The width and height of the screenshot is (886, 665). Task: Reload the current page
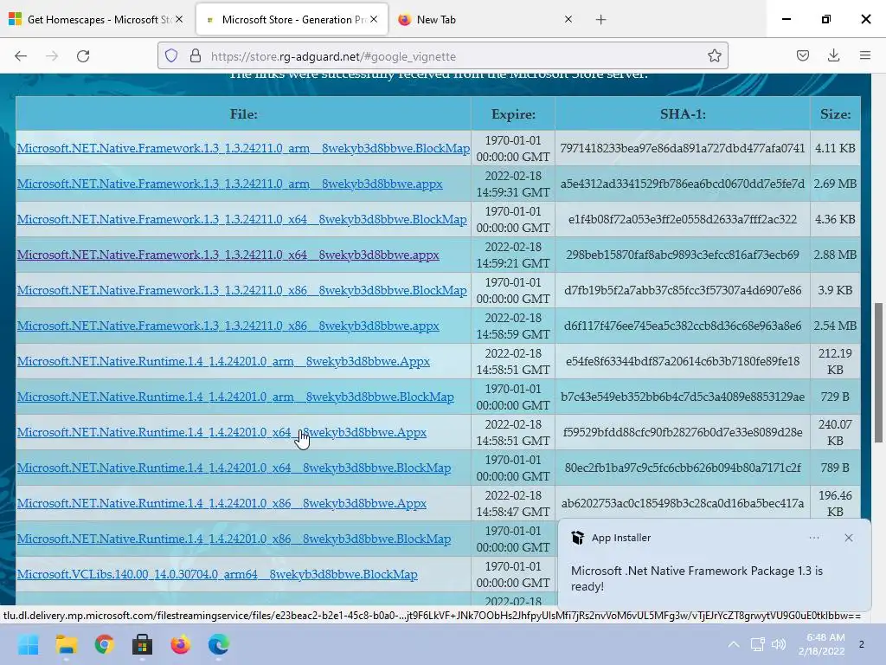(83, 56)
